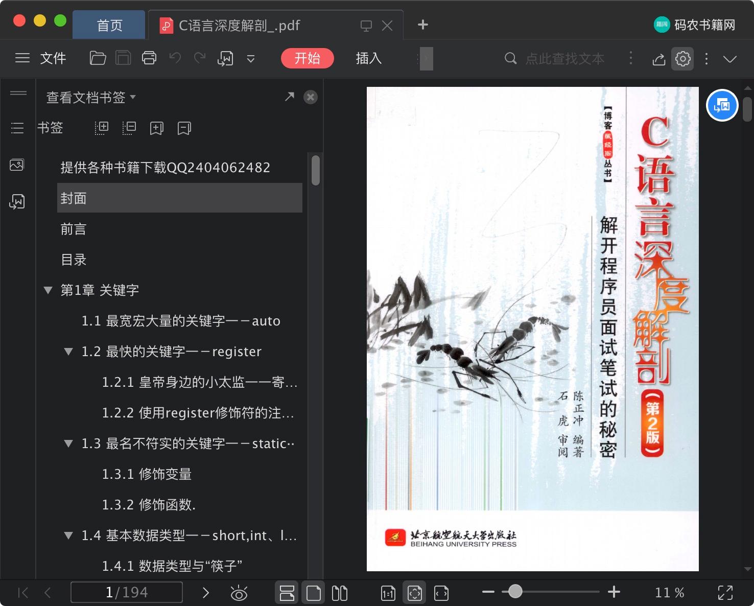The height and width of the screenshot is (606, 754).
Task: Redo action with redo arrow
Action: (200, 58)
